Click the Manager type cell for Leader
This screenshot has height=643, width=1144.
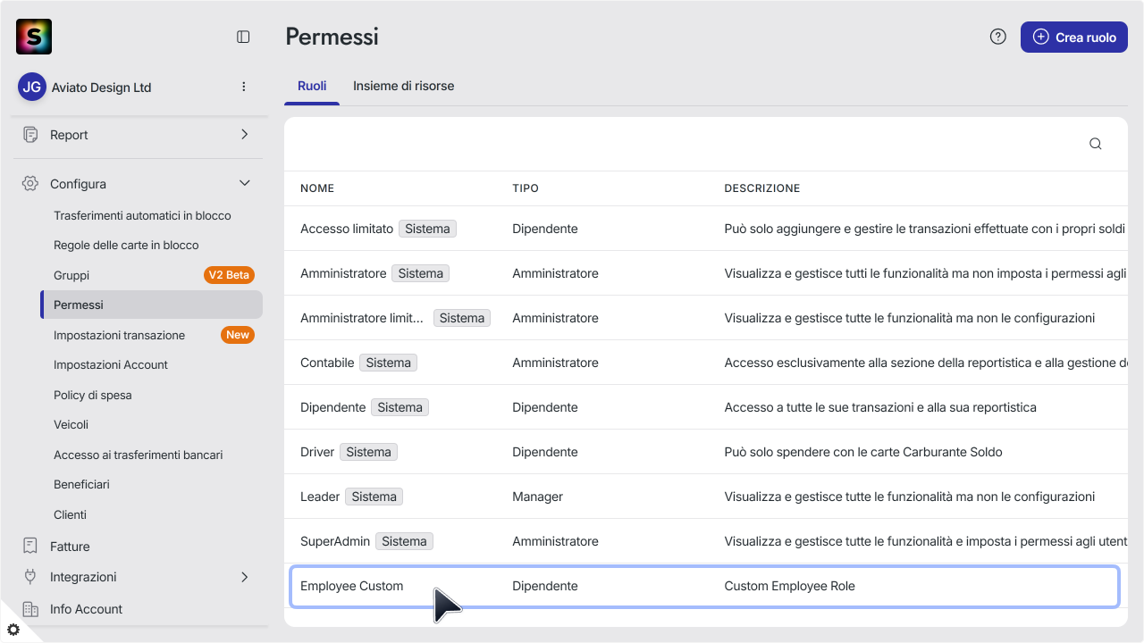537,497
